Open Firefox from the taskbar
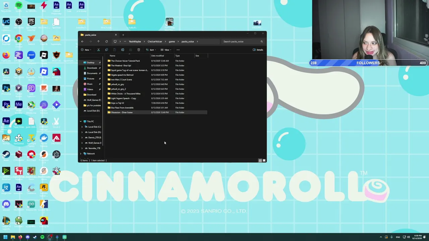Image resolution: width=429 pixels, height=241 pixels. point(20,237)
